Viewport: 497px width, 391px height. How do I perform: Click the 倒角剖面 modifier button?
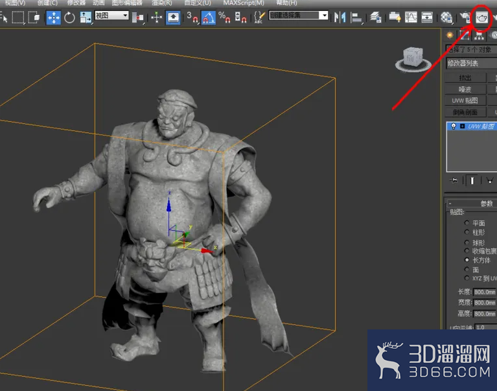tap(465, 112)
